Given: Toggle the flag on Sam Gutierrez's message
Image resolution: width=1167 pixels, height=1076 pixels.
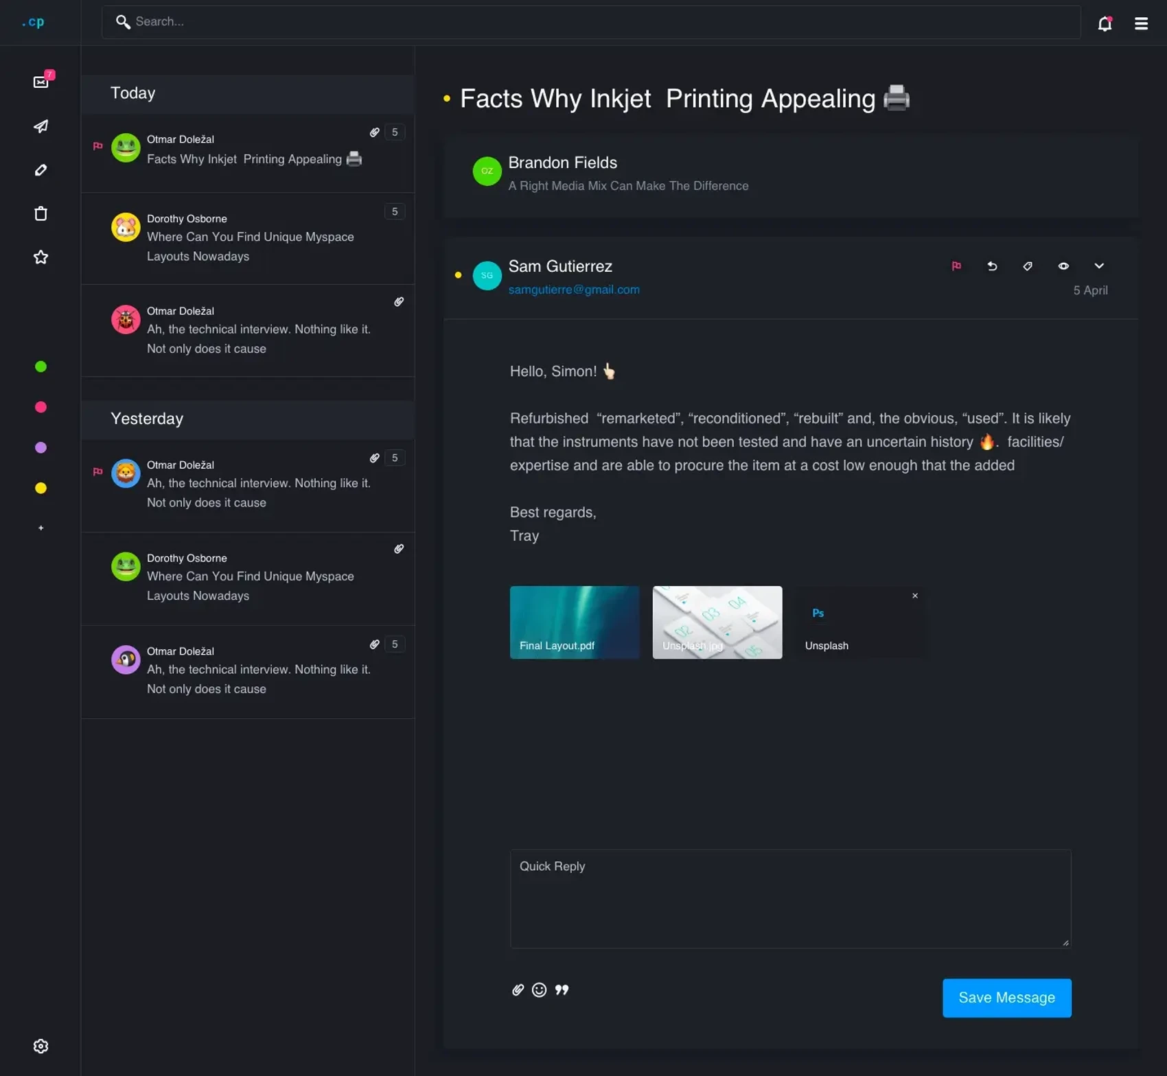Looking at the screenshot, I should point(956,266).
